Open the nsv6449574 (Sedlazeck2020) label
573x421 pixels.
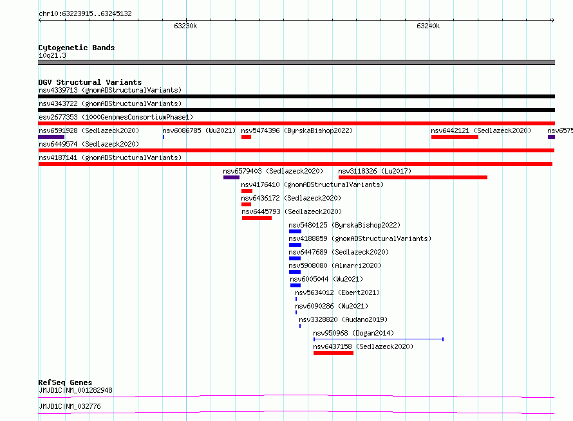tap(89, 144)
